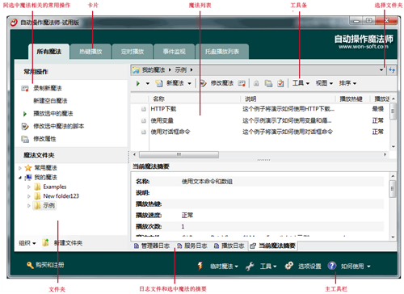404x294 pixels.
Task: Switch to the 管理器日志 log tab
Action: [x=152, y=246]
